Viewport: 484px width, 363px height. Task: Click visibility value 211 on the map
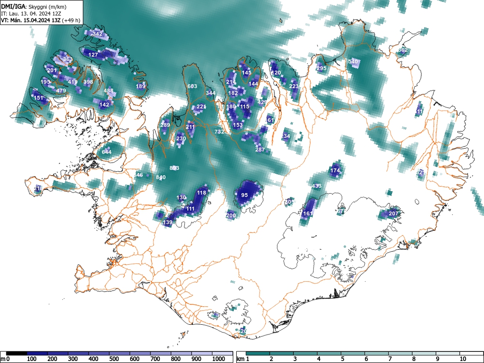[190, 127]
